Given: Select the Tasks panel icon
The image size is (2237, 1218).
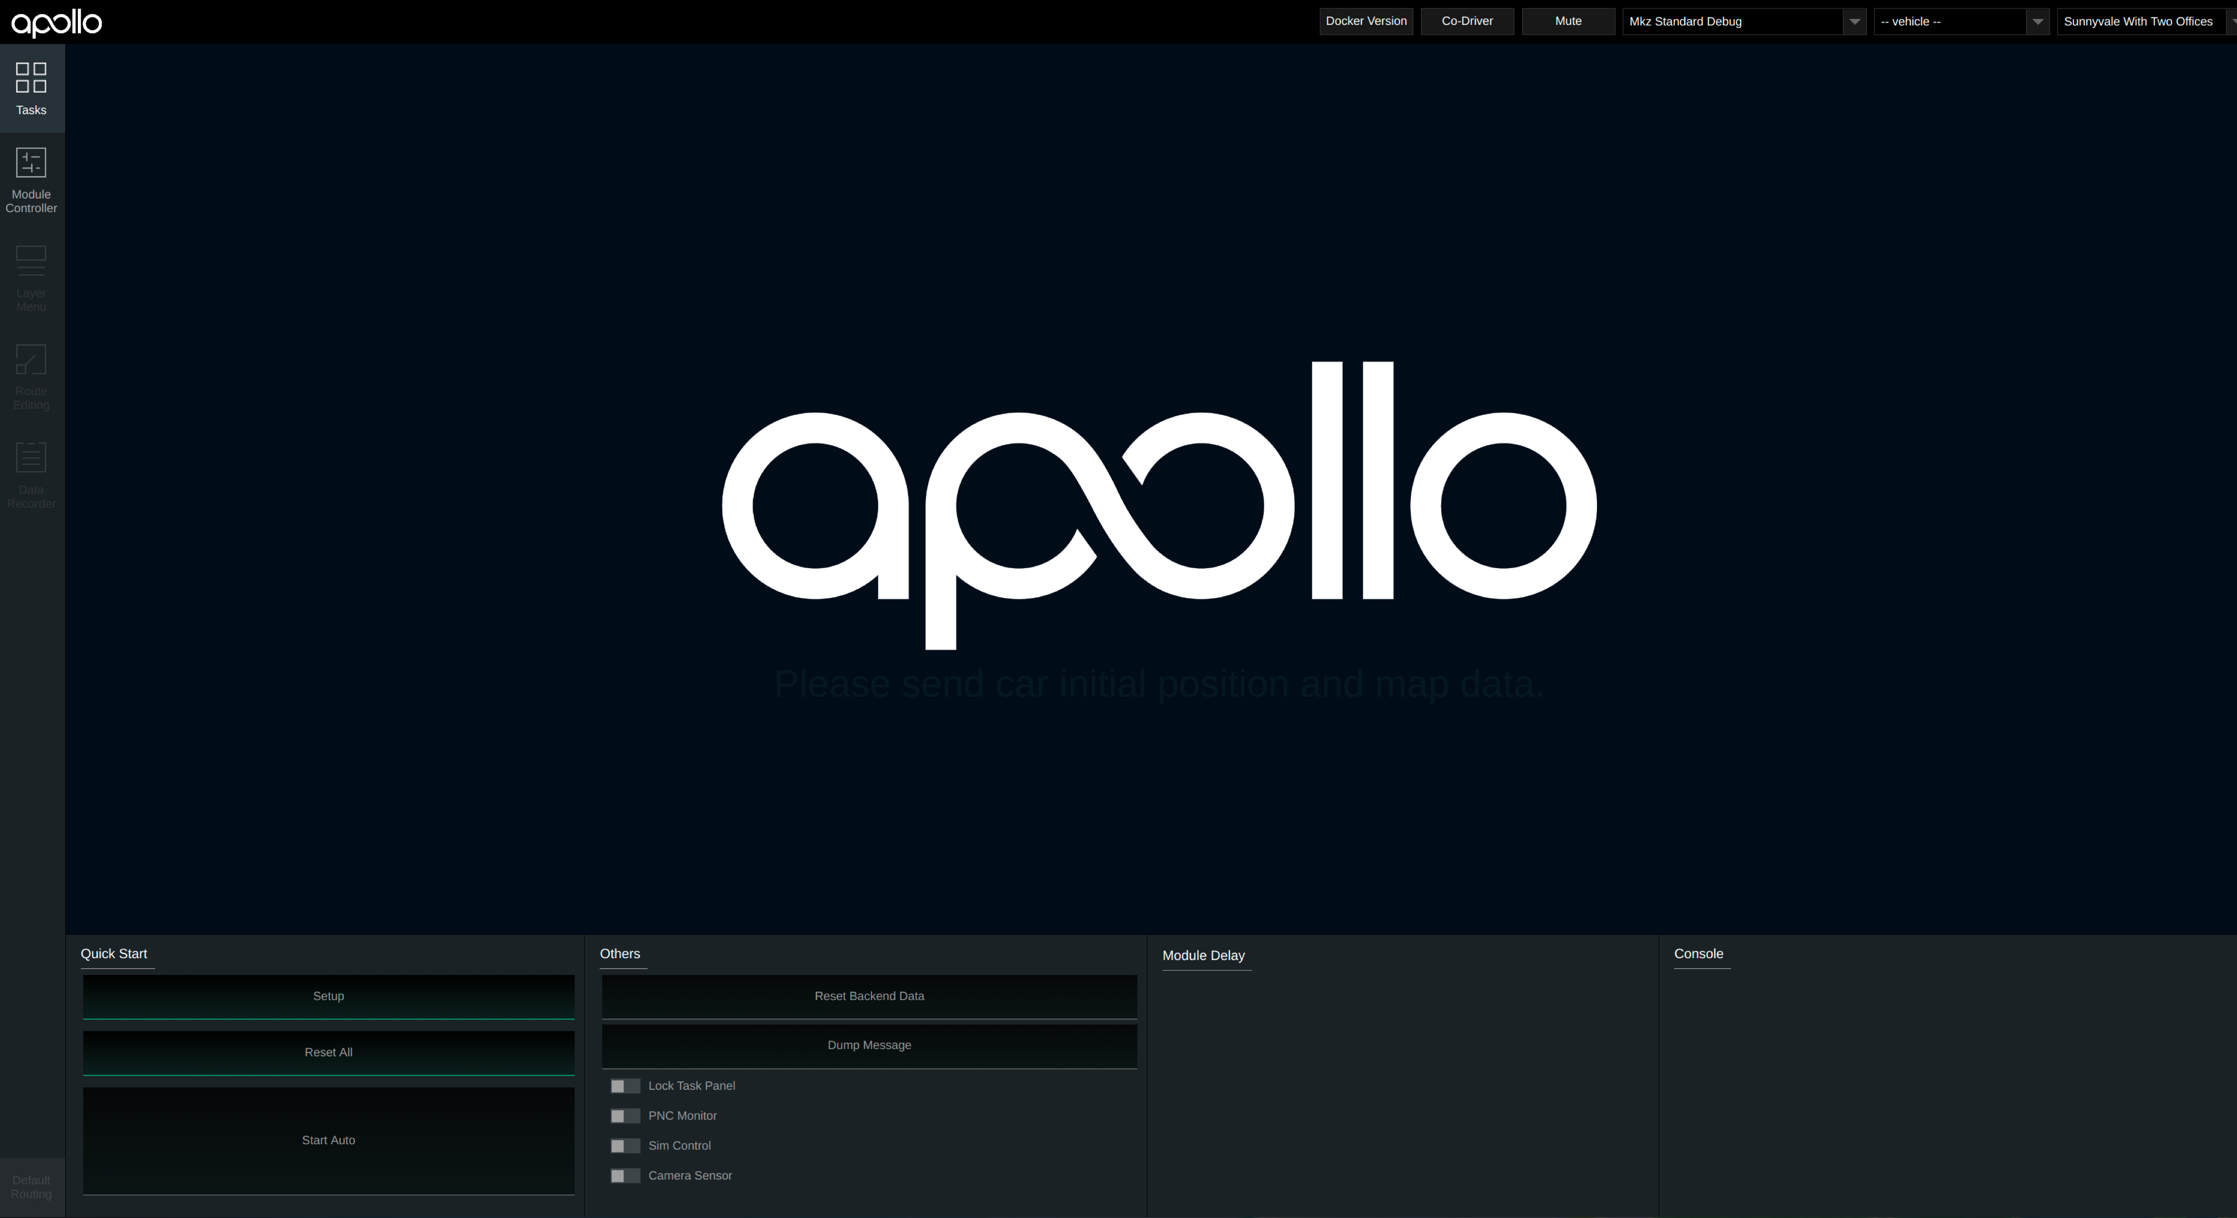Looking at the screenshot, I should 31,87.
